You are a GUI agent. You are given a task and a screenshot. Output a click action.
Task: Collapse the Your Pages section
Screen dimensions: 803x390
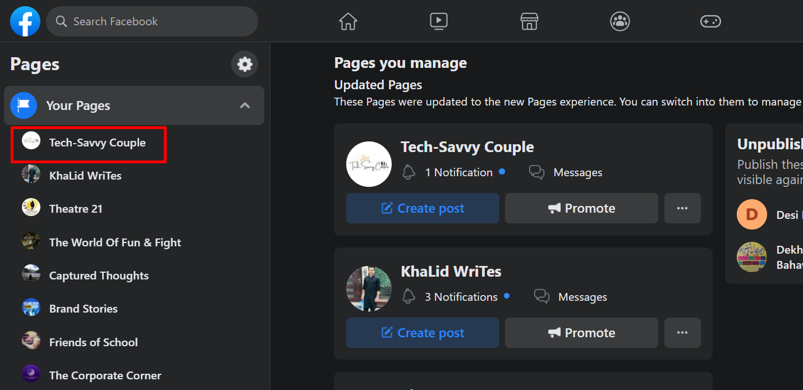[x=245, y=105]
